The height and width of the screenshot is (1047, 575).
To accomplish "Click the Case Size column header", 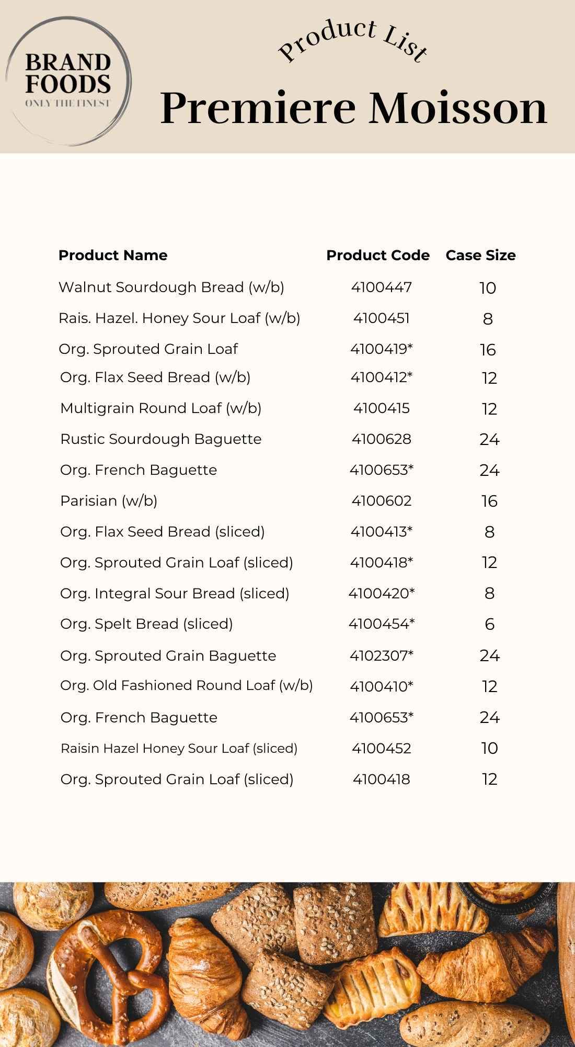I will [x=480, y=255].
